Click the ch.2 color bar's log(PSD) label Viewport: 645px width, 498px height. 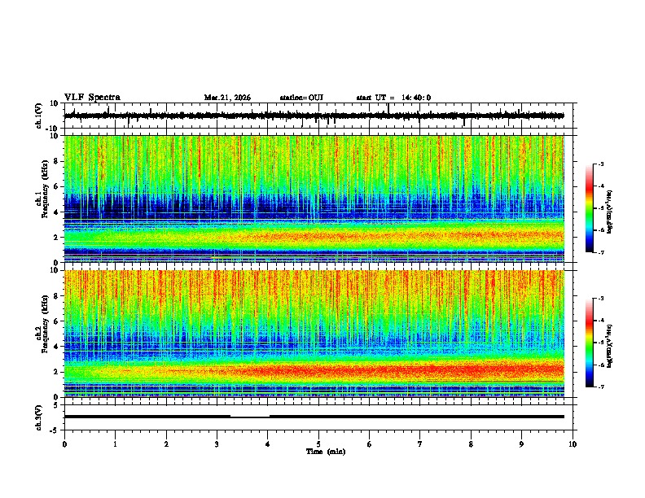click(x=611, y=346)
